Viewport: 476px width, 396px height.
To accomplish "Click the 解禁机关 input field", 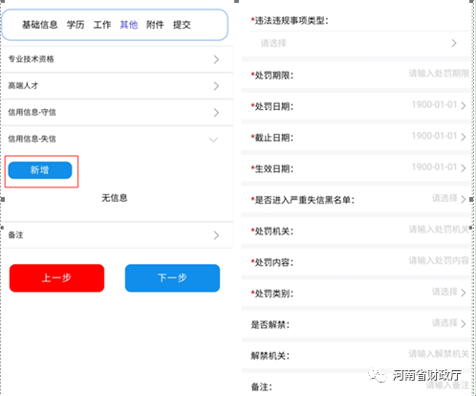I will click(x=439, y=354).
